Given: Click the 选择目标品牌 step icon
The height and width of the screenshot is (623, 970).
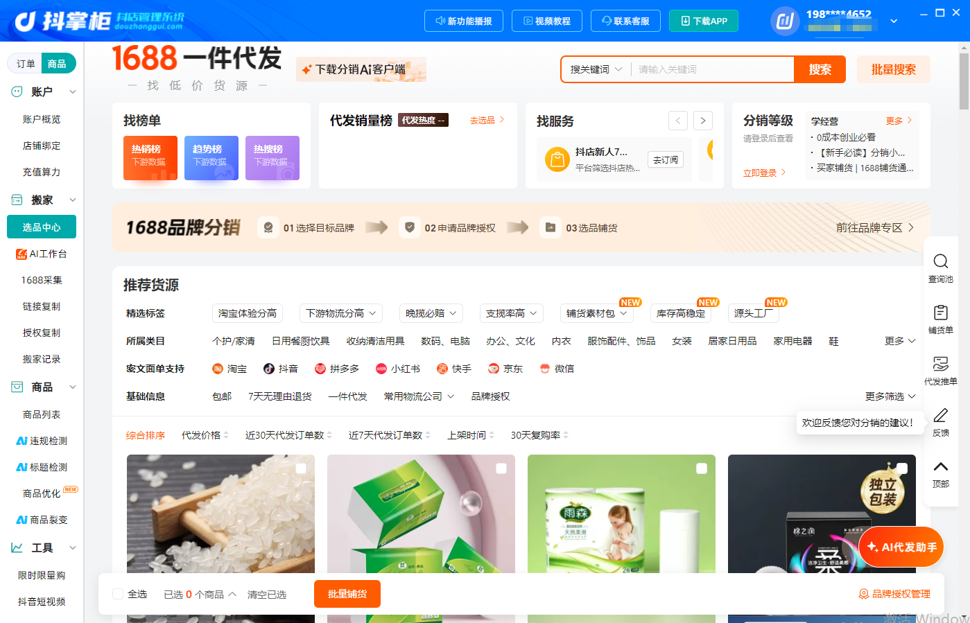Looking at the screenshot, I should click(268, 227).
